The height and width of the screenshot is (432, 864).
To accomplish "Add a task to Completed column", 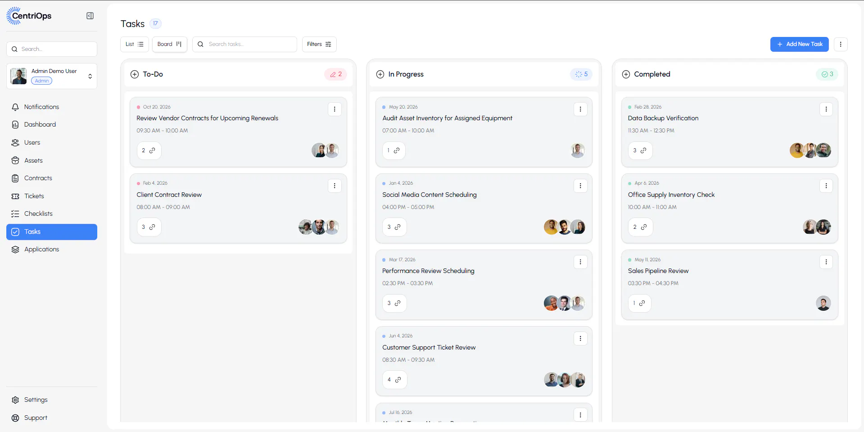I will pos(626,74).
